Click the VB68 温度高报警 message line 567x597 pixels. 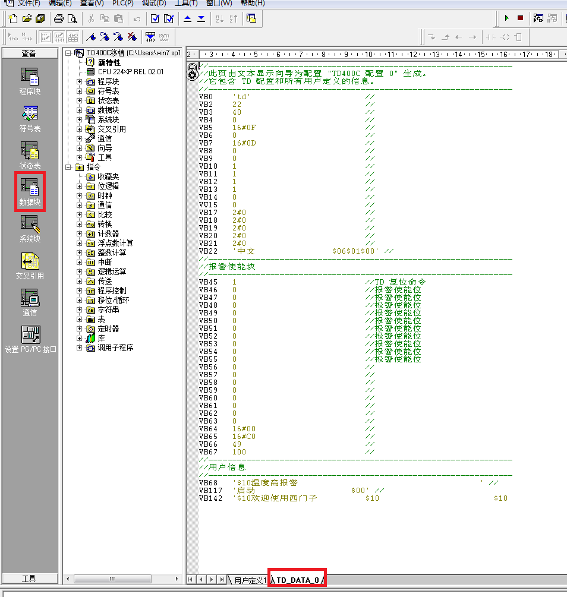point(349,483)
